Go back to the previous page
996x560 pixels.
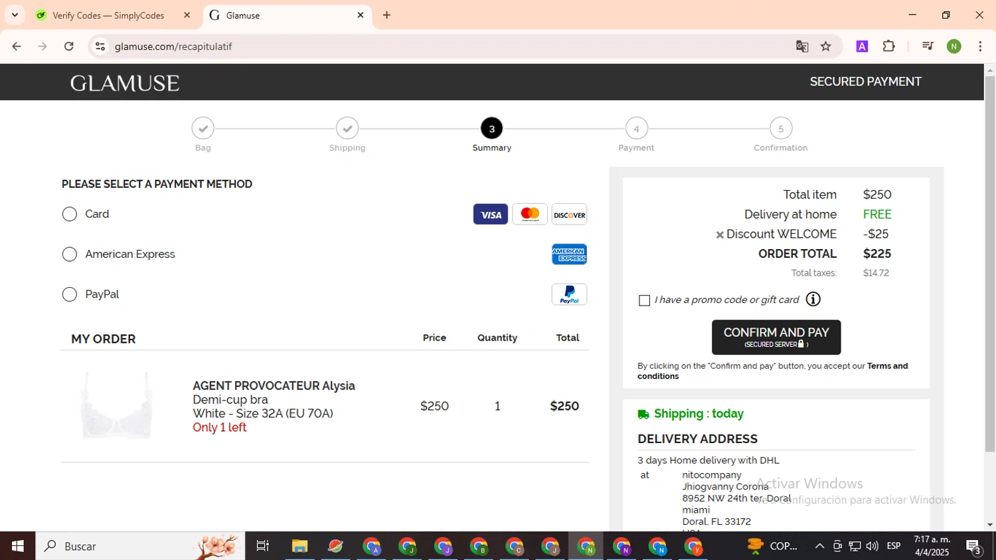[17, 47]
